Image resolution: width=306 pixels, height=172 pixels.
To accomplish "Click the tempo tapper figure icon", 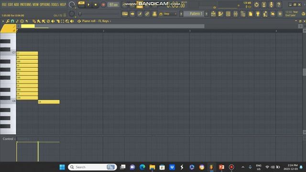I will (265, 14).
